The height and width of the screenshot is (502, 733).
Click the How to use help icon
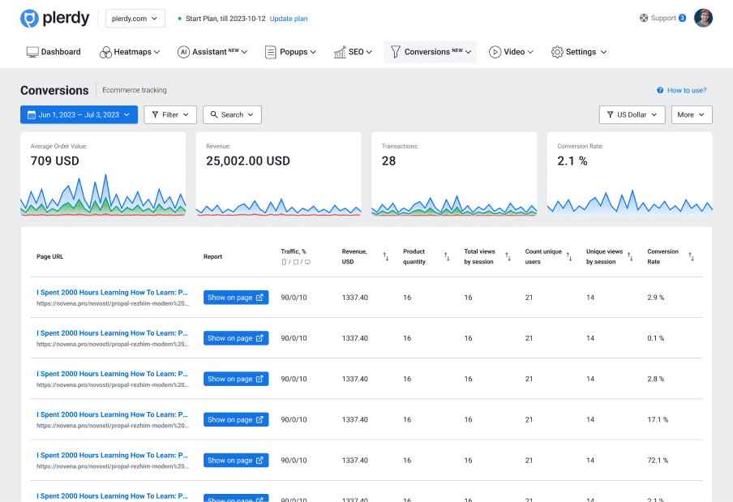click(660, 91)
